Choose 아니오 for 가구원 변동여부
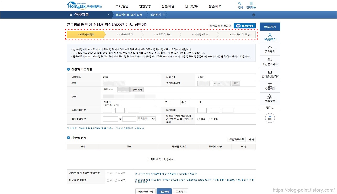The image size is (337, 194). tap(116, 180)
